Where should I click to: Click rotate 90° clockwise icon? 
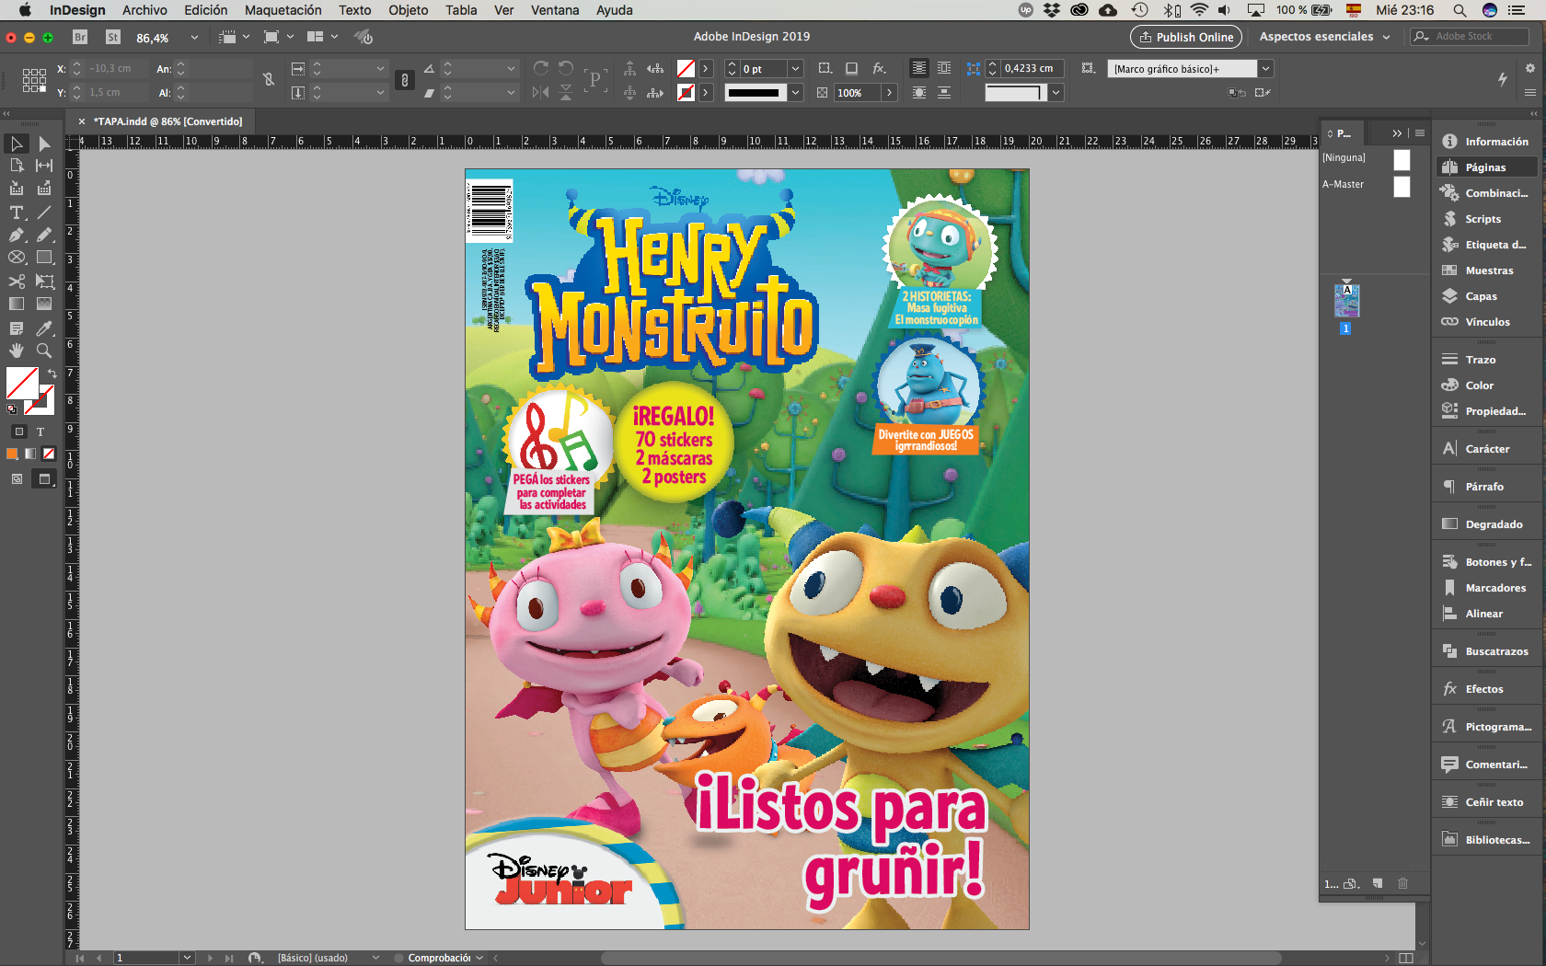[x=541, y=68]
